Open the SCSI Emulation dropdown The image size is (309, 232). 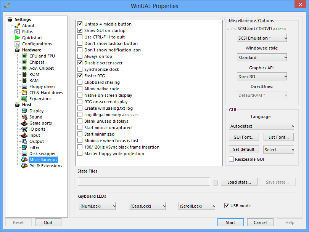pos(262,38)
